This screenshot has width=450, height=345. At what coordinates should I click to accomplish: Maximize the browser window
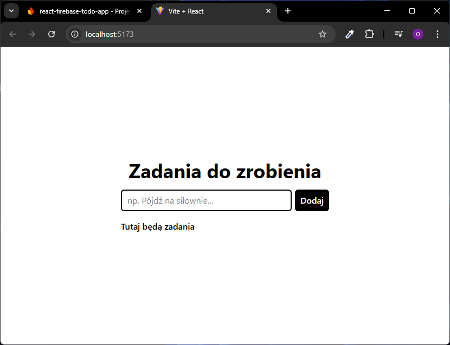(x=412, y=11)
